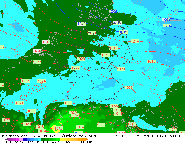The image size is (185, 143).
Task: Click the legend value 121
Action: [8, 142]
